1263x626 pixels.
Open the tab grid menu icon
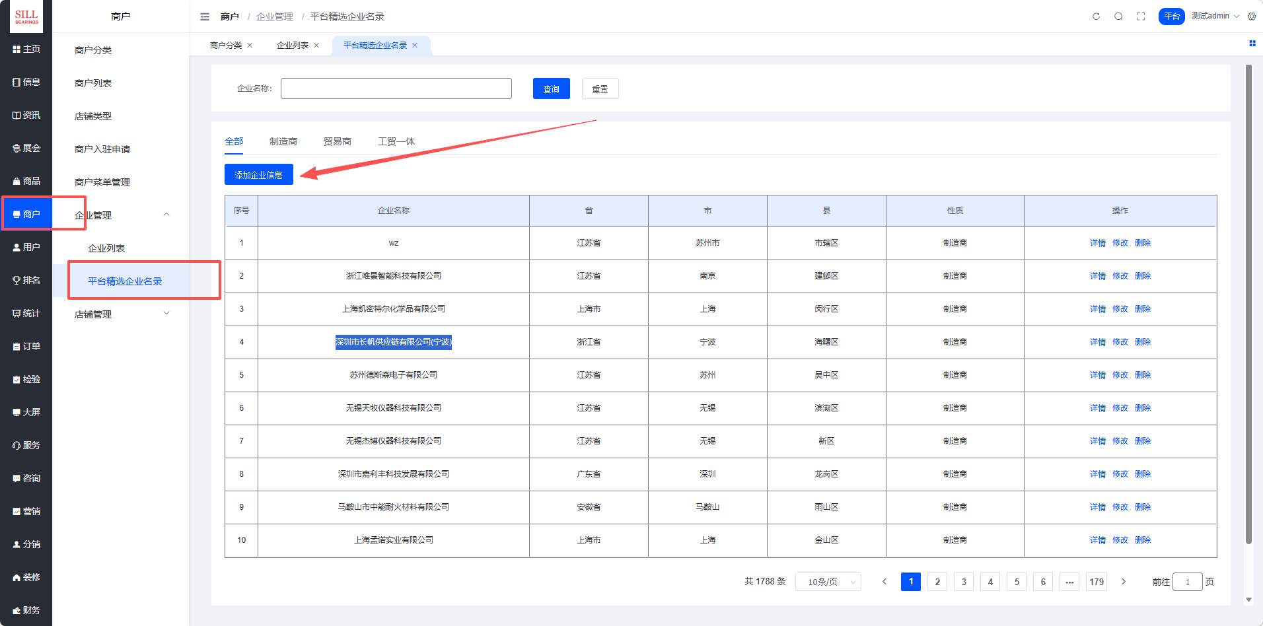(x=1252, y=44)
